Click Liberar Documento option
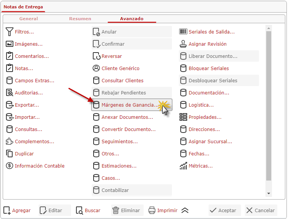Viewport: 288px width, 219px height. [x=219, y=56]
